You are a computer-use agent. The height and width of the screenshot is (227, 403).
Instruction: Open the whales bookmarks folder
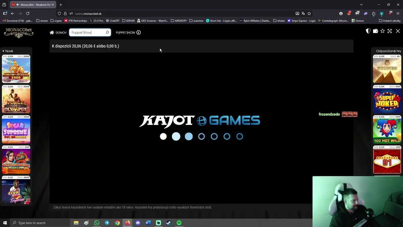pos(279,21)
